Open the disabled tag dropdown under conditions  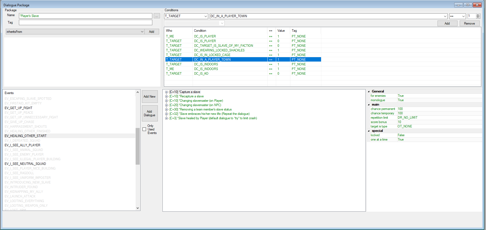(x=222, y=23)
